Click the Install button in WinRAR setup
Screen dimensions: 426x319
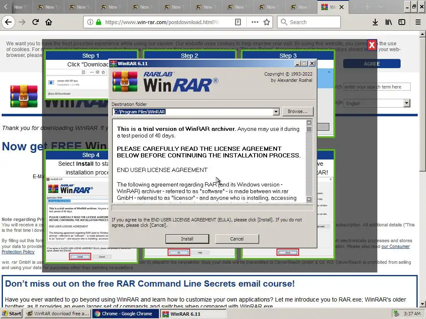coord(187,239)
